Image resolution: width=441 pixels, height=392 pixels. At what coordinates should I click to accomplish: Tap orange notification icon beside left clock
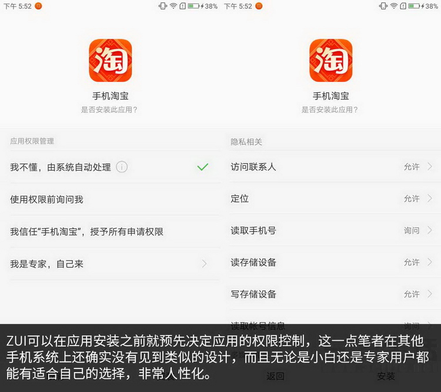point(38,6)
